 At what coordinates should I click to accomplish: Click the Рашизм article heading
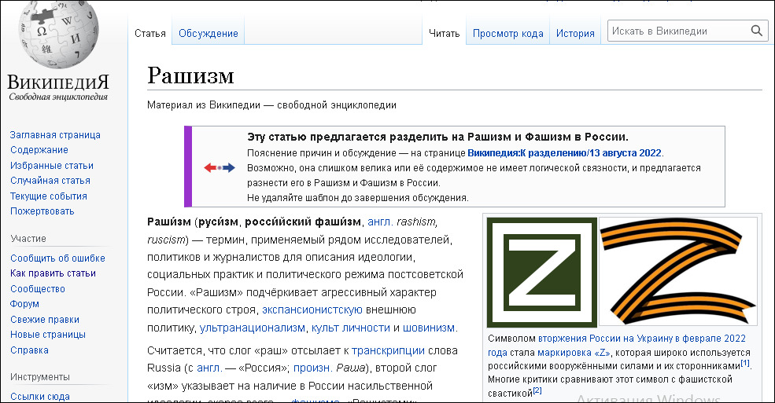coord(190,75)
